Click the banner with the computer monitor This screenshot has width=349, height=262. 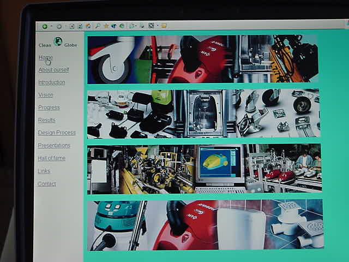[204, 168]
